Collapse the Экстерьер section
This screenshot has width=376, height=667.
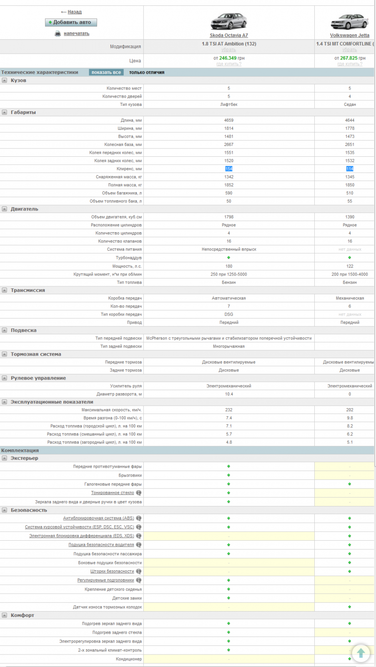pos(4,458)
